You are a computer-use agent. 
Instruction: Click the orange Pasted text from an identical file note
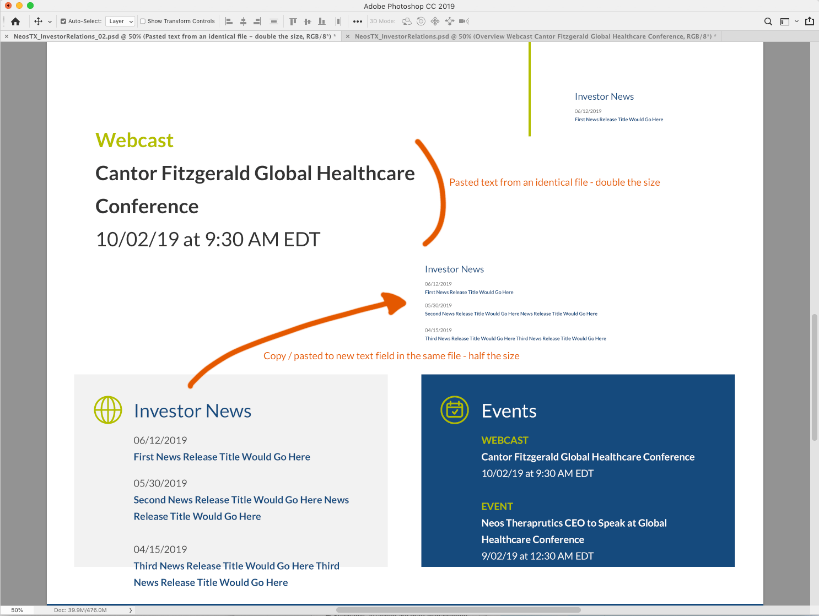(554, 182)
